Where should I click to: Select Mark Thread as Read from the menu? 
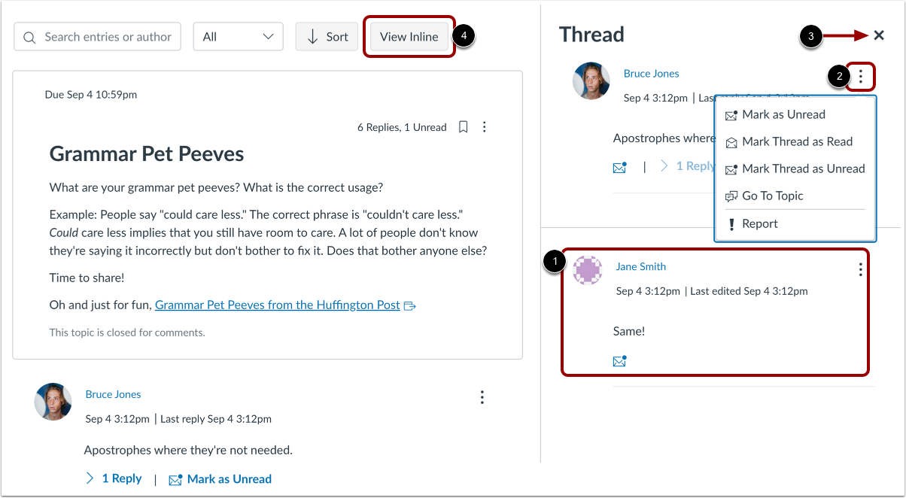tap(797, 141)
